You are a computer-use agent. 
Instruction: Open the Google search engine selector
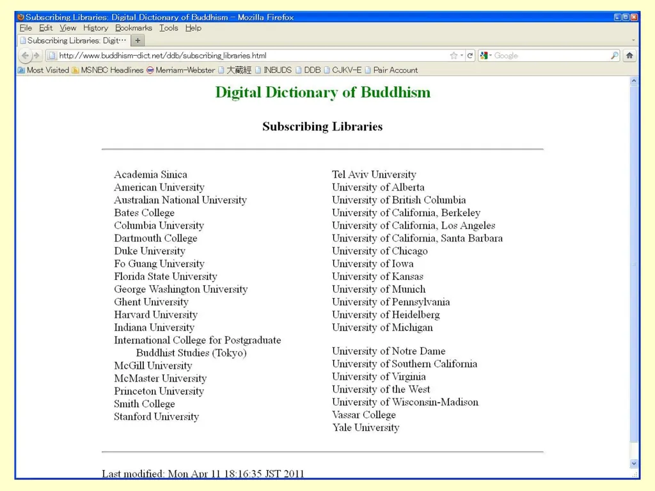pyautogui.click(x=486, y=56)
